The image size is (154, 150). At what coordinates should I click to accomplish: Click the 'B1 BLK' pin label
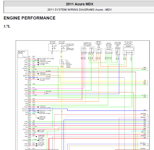point(32,148)
